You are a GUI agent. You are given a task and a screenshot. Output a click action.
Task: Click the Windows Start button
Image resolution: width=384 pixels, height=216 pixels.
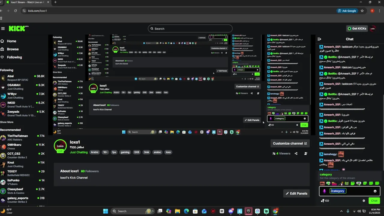click(106, 211)
